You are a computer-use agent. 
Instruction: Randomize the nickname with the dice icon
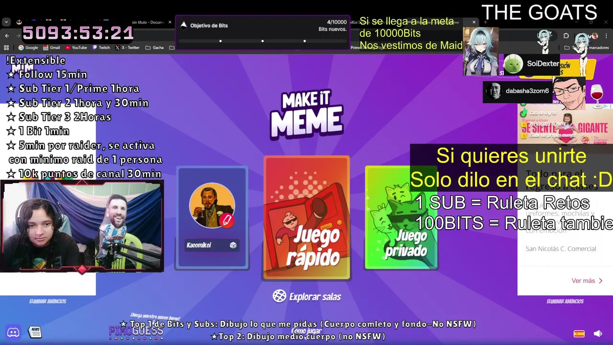point(233,245)
